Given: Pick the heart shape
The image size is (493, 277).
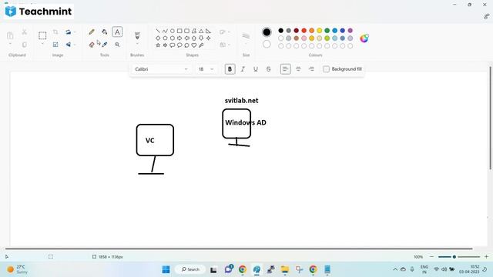Looking at the screenshot, I should click(x=194, y=45).
